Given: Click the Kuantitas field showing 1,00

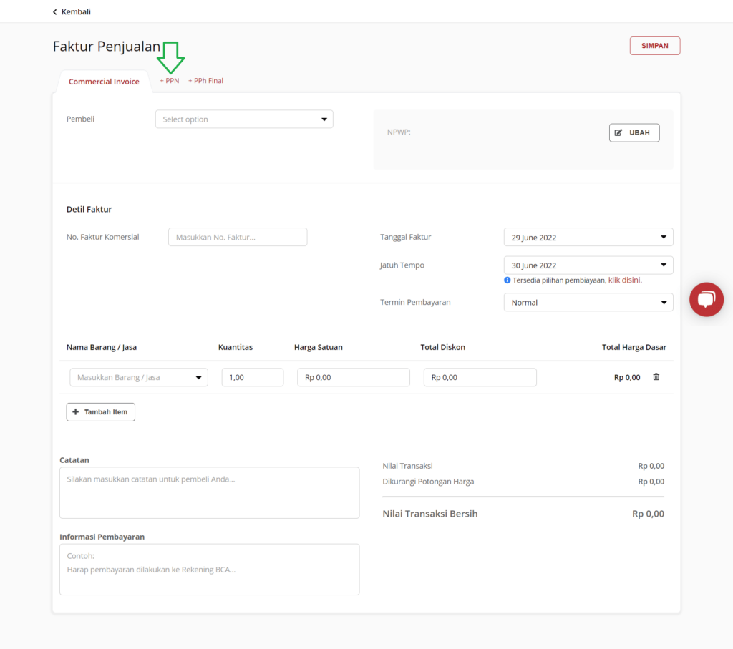Looking at the screenshot, I should (x=253, y=377).
